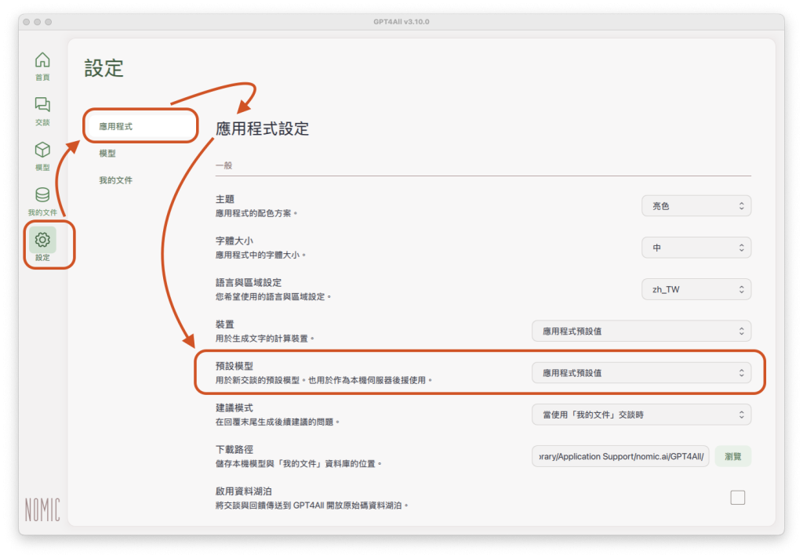This screenshot has height=558, width=803.
Task: Open the Chats (交談) sidebar icon
Action: pyautogui.click(x=42, y=106)
